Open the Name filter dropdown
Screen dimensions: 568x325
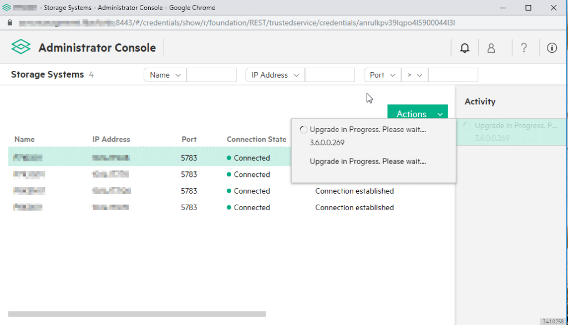coord(165,75)
